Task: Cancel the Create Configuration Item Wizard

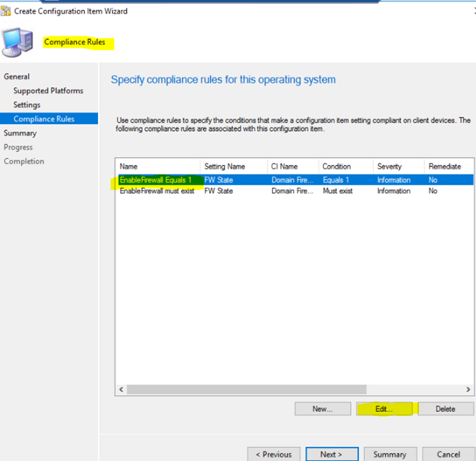Action: pos(449,454)
